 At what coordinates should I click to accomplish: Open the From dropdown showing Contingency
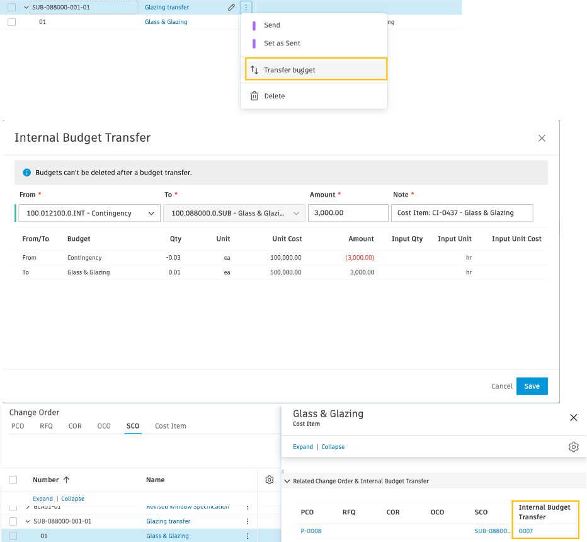coord(89,214)
